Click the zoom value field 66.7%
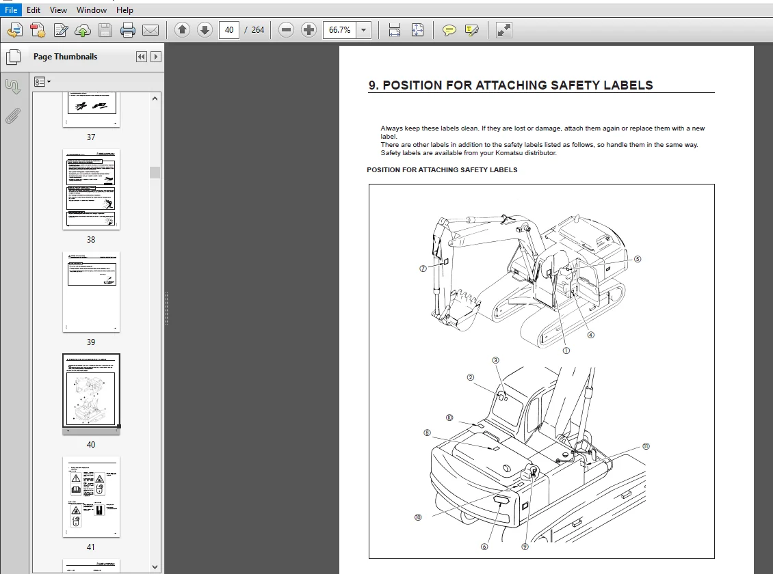This screenshot has width=773, height=574. coord(340,30)
